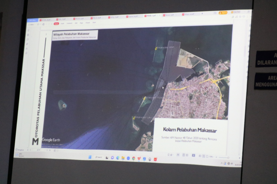Open the Navigation pane toggle in status bar

20,150
